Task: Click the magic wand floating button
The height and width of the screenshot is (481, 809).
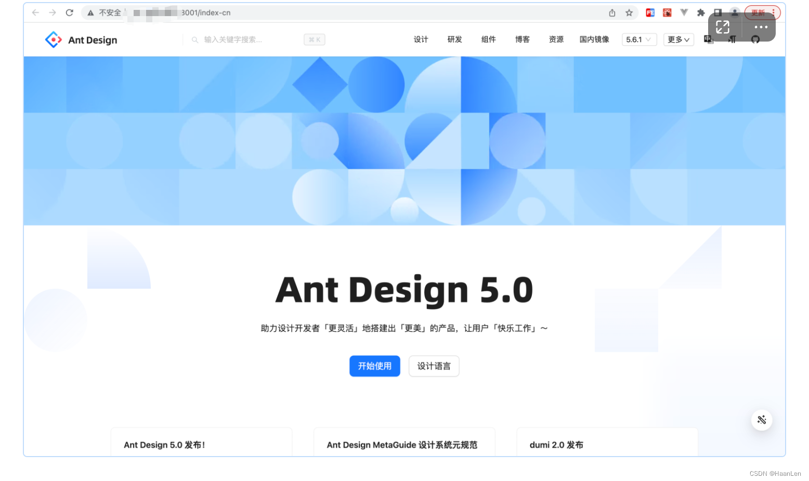Action: coord(762,420)
